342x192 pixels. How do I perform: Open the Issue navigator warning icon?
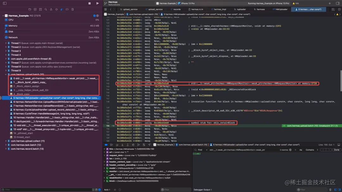tap(51, 9)
